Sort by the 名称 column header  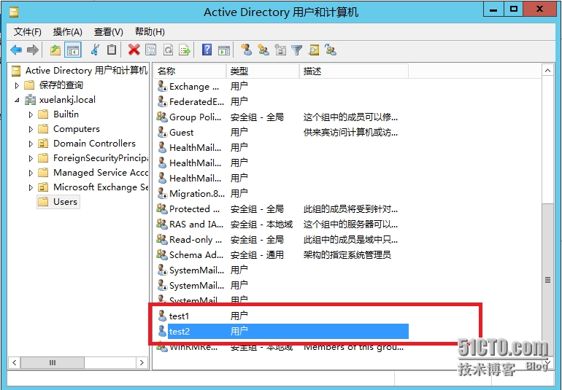[190, 71]
